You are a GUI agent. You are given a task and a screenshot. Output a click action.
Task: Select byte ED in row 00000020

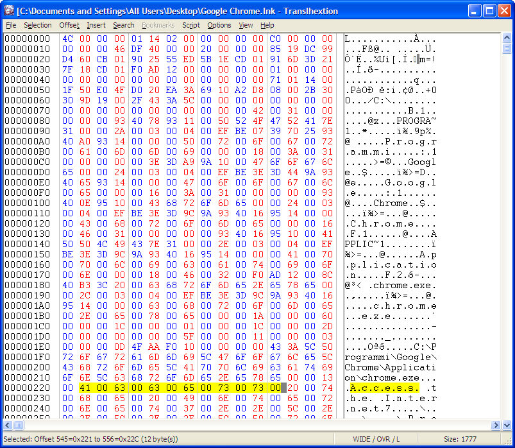(x=189, y=60)
